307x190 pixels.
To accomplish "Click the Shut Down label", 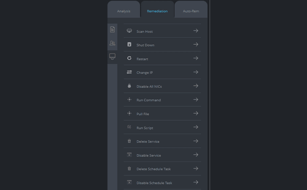I will point(145,45).
